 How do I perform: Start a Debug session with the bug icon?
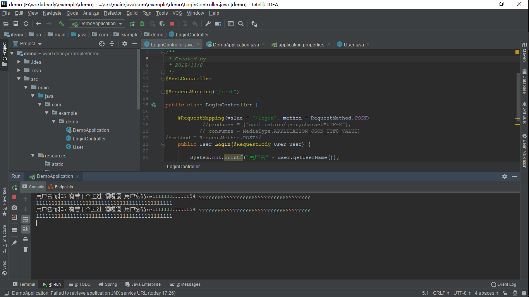point(142,24)
